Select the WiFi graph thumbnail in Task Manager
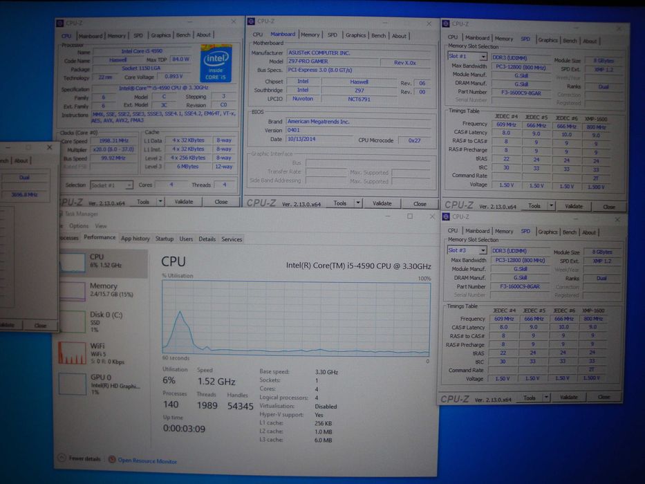The width and height of the screenshot is (645, 484). (73, 353)
